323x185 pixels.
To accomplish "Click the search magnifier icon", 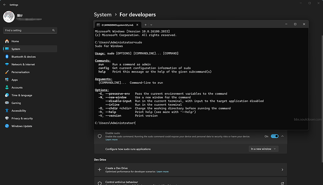I will (x=53, y=30).
